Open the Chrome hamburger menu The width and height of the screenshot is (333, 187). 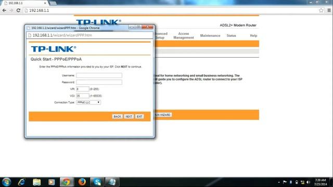point(329,10)
